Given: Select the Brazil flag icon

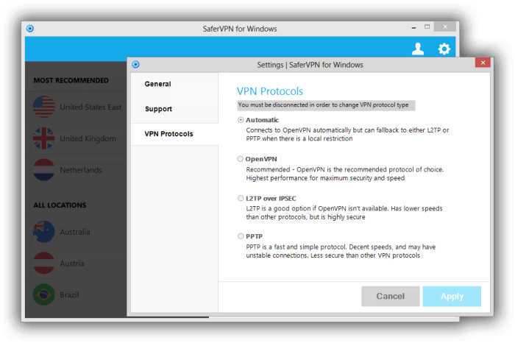Looking at the screenshot, I should pyautogui.click(x=43, y=294).
